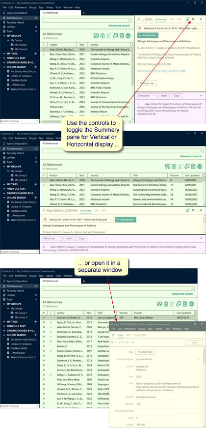206x428 pixels.
Task: Click open-in-new-window icon in right-side Summary pane
Action: coord(187,19)
